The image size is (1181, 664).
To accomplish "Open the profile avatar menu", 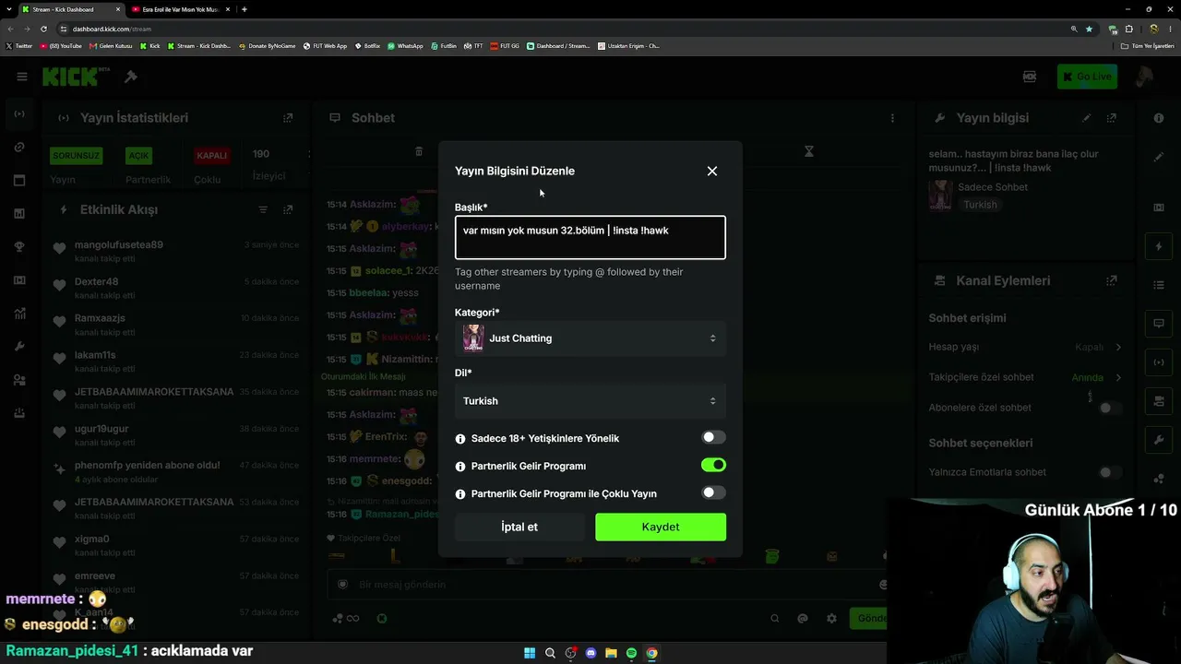I will 1144,77.
